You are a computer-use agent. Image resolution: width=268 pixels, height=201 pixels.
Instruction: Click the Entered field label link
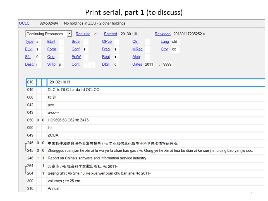click(111, 34)
